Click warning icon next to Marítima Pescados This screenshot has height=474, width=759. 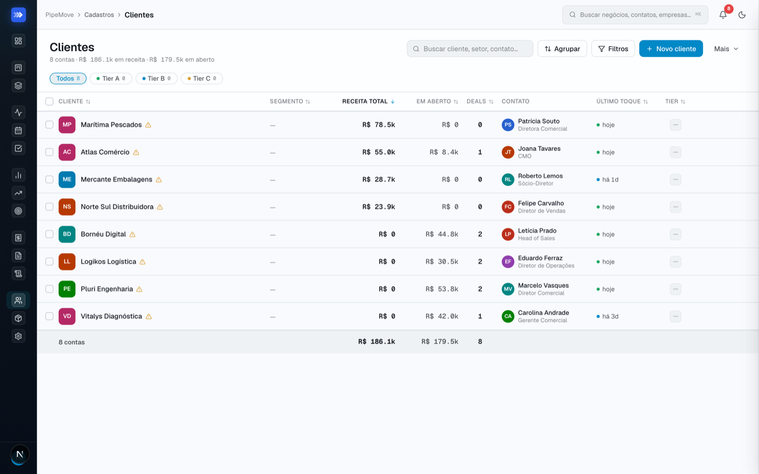pos(148,125)
